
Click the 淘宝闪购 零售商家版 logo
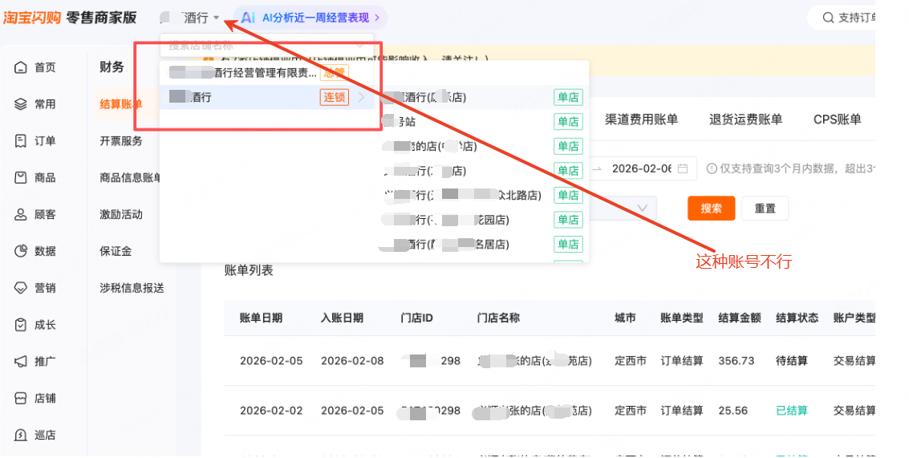click(x=70, y=18)
